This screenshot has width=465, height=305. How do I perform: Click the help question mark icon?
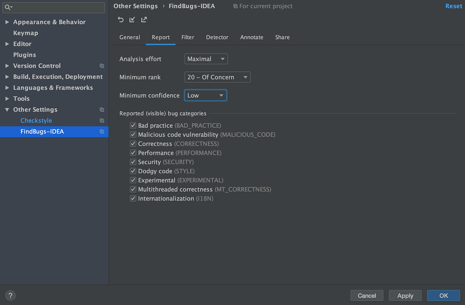tap(10, 295)
